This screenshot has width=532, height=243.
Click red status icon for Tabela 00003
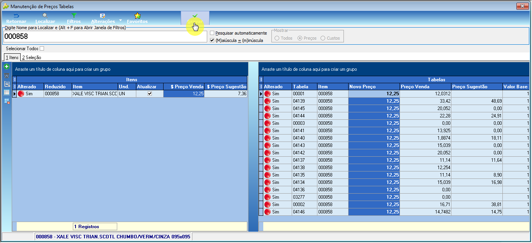268,123
